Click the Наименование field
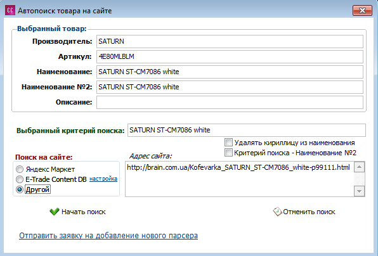This screenshot has height=256, width=378. [x=230, y=72]
